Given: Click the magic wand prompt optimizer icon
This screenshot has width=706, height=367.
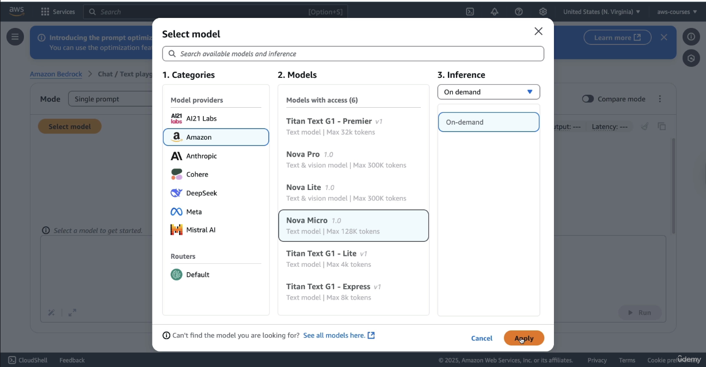Looking at the screenshot, I should (x=51, y=313).
